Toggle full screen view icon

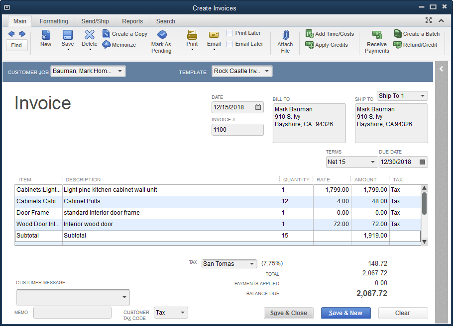click(x=429, y=20)
